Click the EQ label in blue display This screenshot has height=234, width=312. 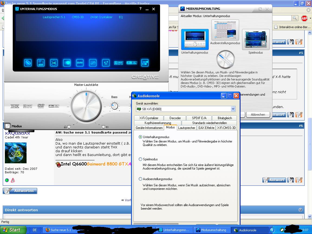pyautogui.click(x=121, y=17)
